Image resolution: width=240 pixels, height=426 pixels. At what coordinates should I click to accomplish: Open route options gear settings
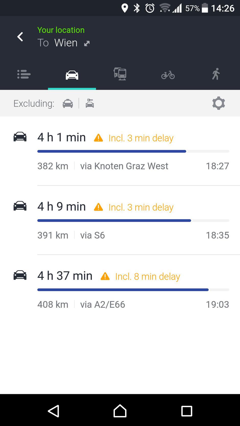[219, 103]
